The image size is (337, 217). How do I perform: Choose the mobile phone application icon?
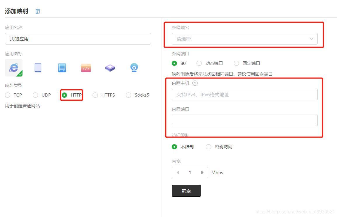(x=38, y=67)
